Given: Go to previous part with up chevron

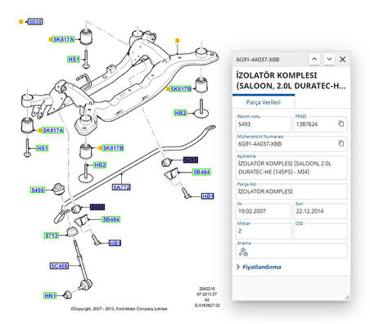Looking at the screenshot, I should [x=314, y=59].
